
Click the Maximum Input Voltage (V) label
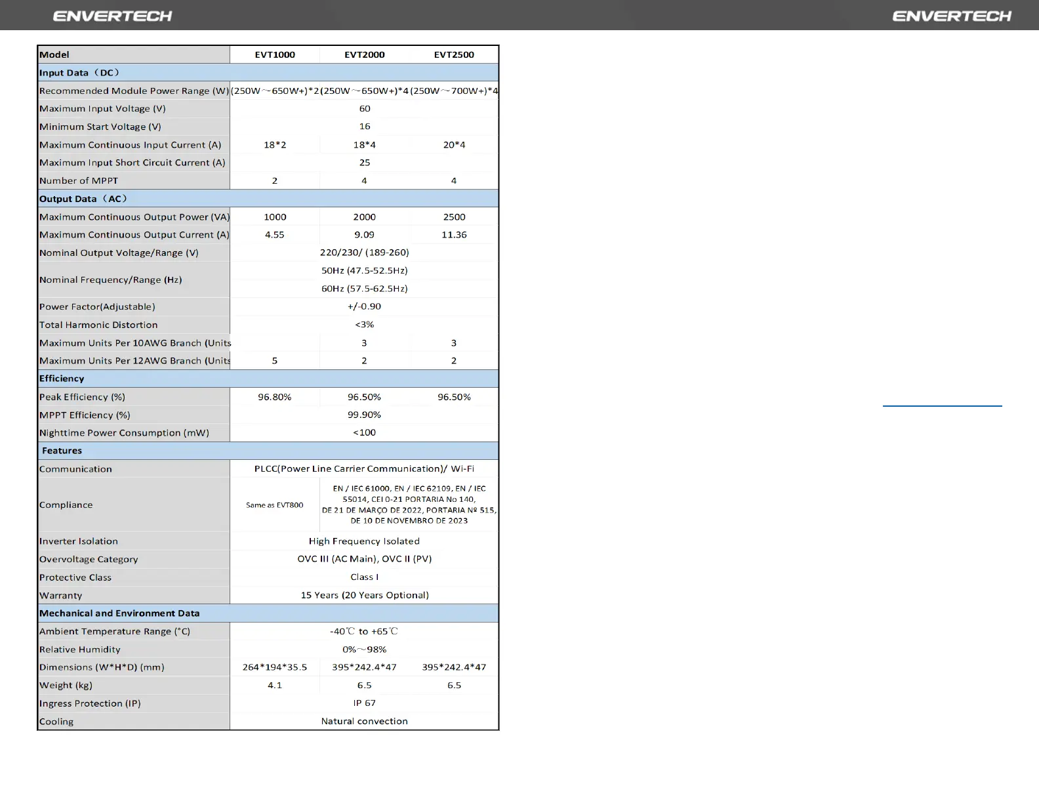tap(102, 109)
